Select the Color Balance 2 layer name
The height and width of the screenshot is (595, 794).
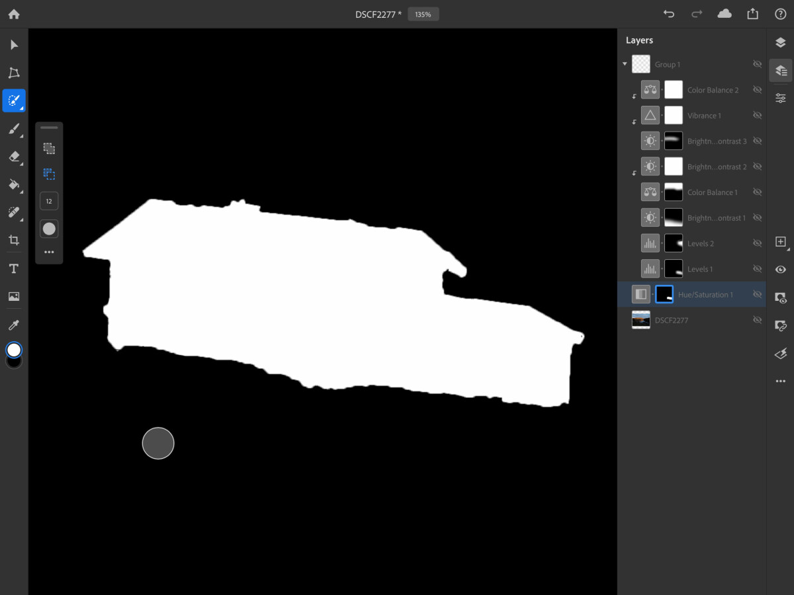click(713, 90)
